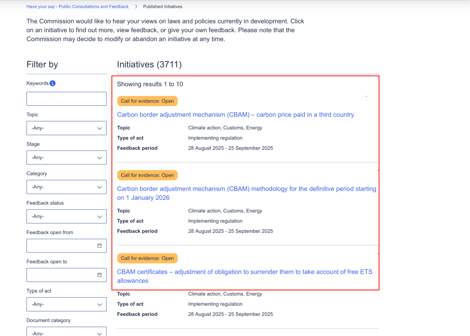This screenshot has height=336, width=470.
Task: Click first 'Call for evidence: Open' badge
Action: point(147,101)
